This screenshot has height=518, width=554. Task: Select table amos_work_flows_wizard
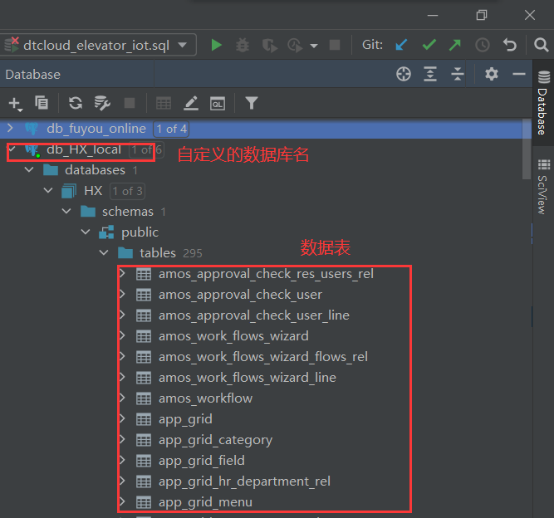coord(233,336)
